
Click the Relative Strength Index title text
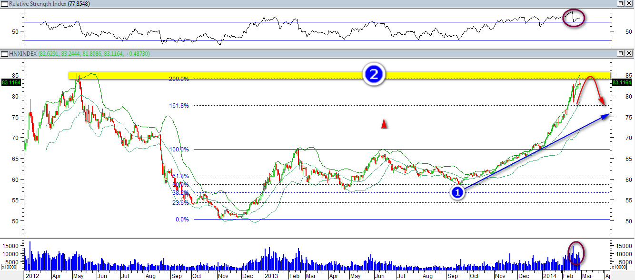point(39,3)
